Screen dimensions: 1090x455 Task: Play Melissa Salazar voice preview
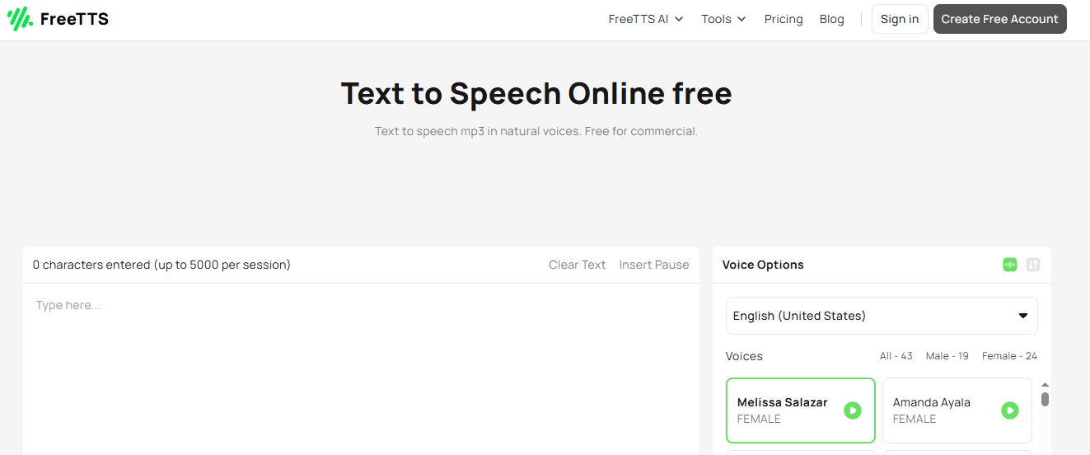[x=853, y=410]
